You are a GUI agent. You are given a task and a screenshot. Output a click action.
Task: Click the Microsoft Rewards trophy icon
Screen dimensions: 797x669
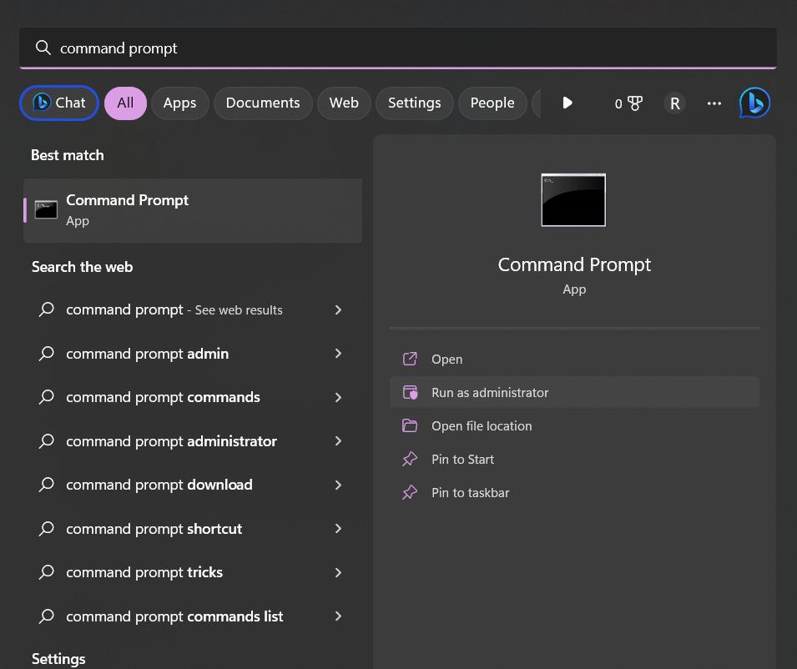coord(634,103)
